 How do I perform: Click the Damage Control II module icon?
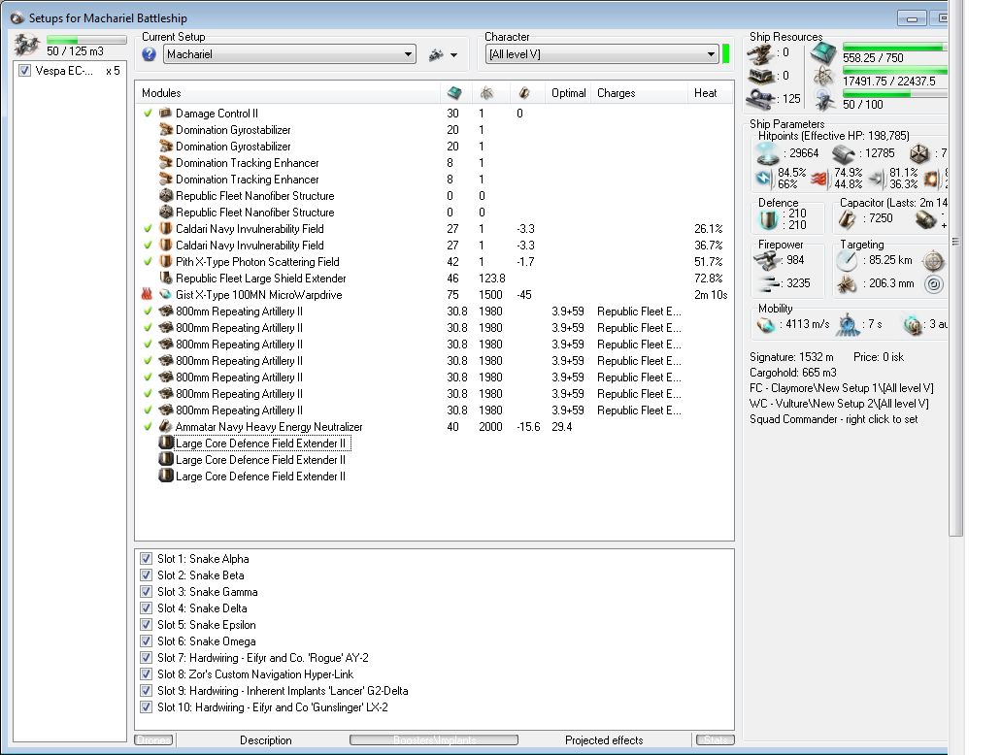(165, 113)
